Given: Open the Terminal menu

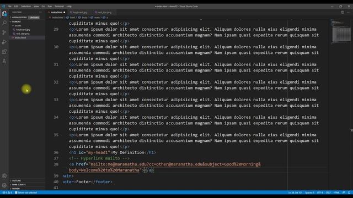Looking at the screenshot, I should [x=59, y=6].
